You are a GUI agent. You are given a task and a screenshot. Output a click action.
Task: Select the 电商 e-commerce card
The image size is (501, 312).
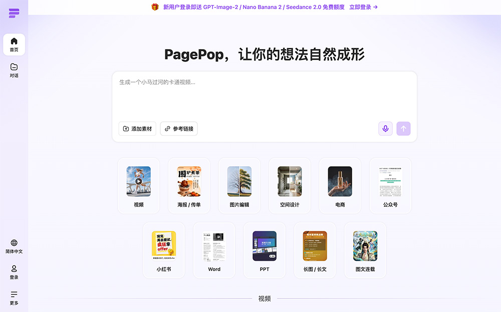click(340, 185)
